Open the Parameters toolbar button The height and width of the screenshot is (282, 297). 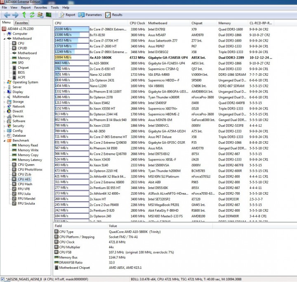(90, 15)
